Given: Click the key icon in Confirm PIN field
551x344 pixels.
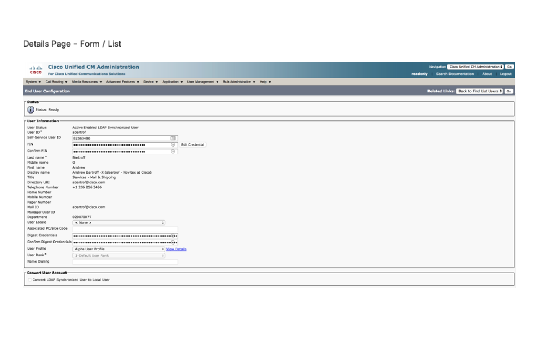Looking at the screenshot, I should pyautogui.click(x=173, y=152).
